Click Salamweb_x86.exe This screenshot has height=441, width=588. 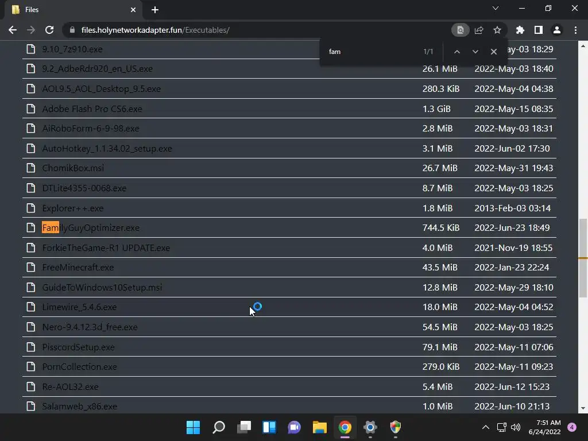pyautogui.click(x=79, y=407)
